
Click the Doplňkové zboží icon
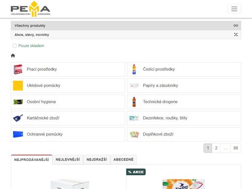[x=134, y=134]
